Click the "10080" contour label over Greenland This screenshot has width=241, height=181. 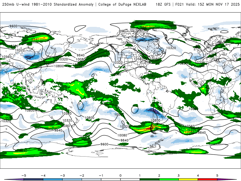[152, 28]
